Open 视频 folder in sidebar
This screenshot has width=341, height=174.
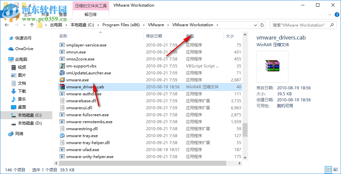(x=22, y=67)
